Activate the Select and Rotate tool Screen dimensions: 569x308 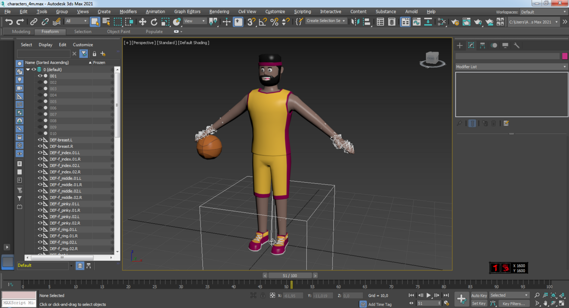(x=154, y=22)
